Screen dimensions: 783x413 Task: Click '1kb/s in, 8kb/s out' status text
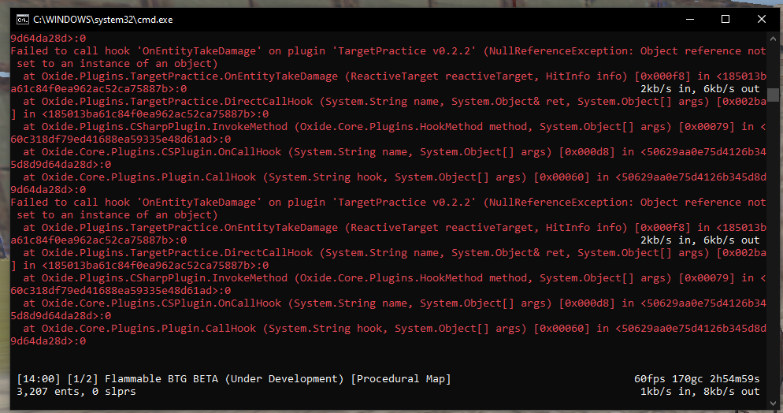(700, 392)
